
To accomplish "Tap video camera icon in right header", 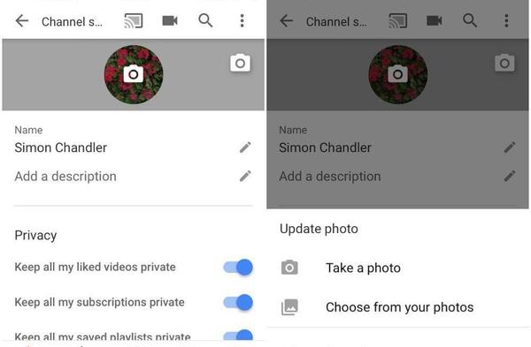I will [x=435, y=21].
